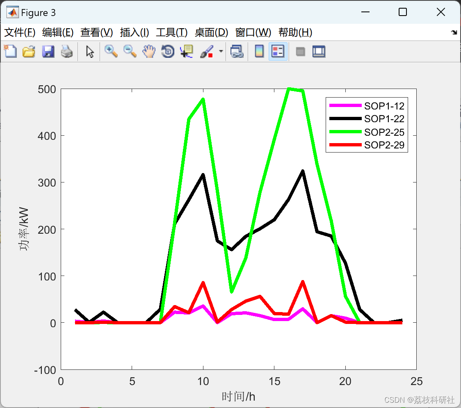The height and width of the screenshot is (408, 461).
Task: Select SOP1-12 legend entry text
Action: [384, 106]
